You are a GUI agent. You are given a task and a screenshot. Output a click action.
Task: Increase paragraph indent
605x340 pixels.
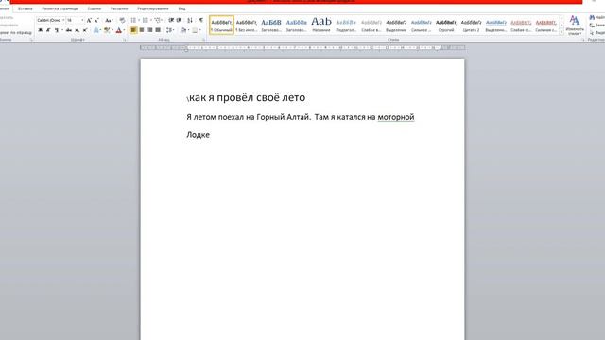click(179, 20)
